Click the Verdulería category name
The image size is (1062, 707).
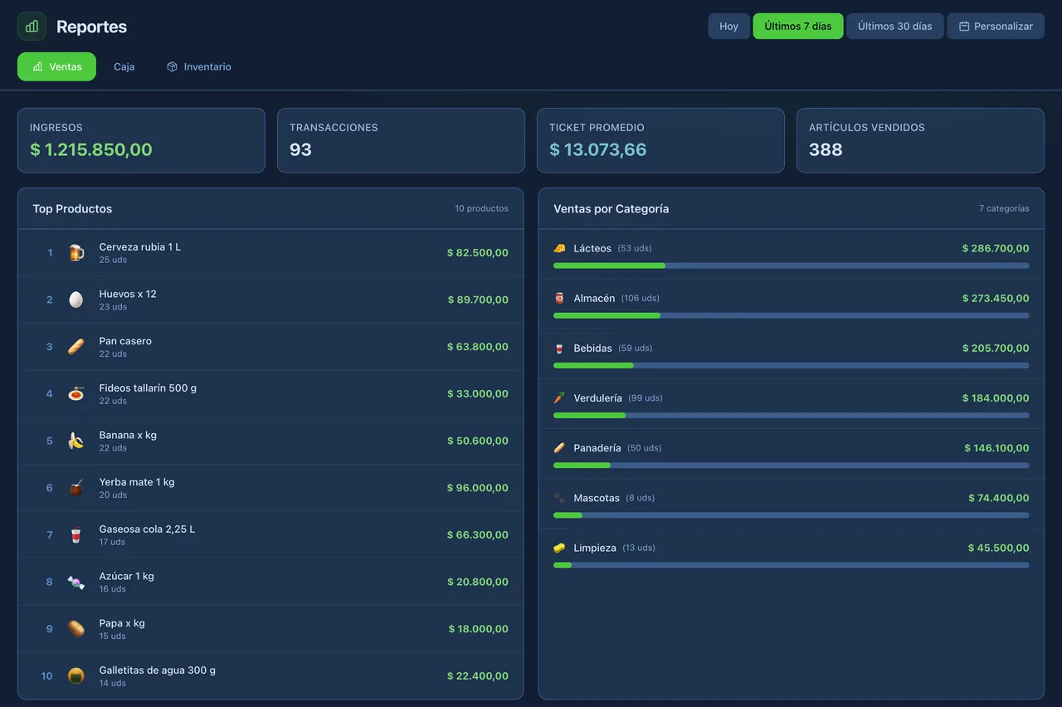597,397
